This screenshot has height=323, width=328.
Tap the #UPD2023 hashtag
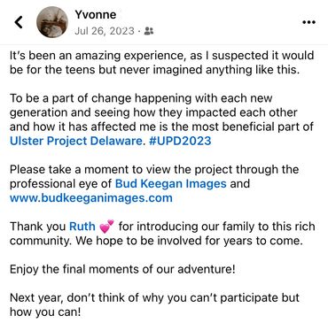(x=180, y=141)
